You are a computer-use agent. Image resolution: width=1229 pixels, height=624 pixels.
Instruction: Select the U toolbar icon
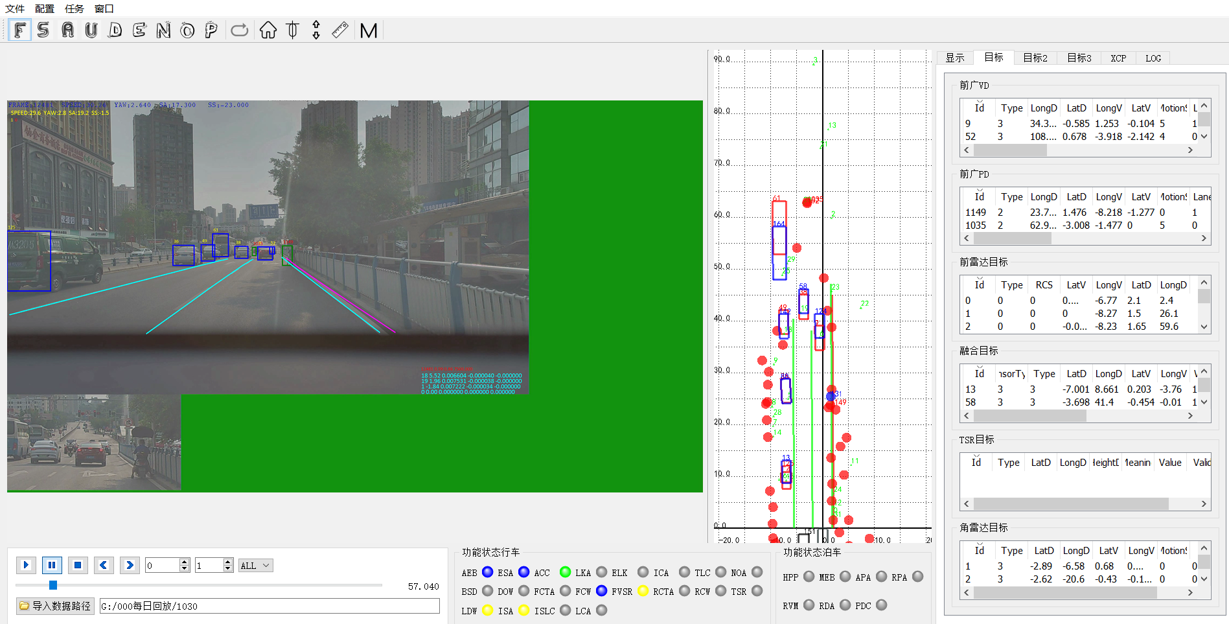click(x=91, y=30)
